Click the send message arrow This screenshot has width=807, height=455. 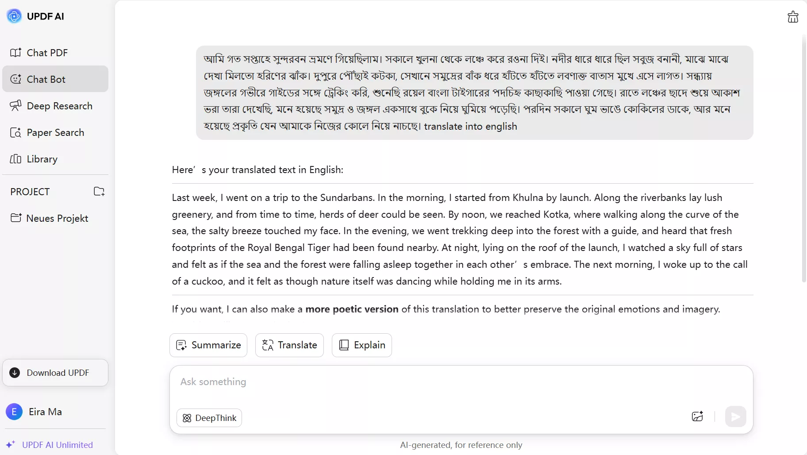tap(736, 416)
